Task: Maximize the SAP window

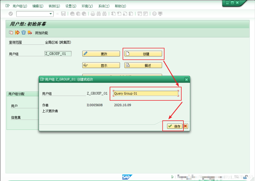Action: [232, 3]
